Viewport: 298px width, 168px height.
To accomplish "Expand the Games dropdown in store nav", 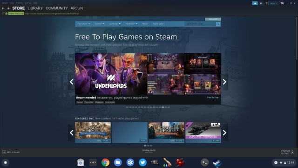I will tap(99, 24).
